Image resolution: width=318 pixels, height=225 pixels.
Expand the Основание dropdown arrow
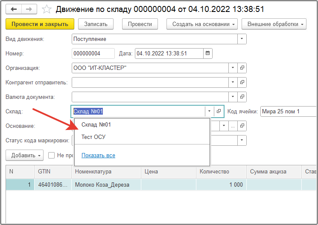pyautogui.click(x=224, y=126)
